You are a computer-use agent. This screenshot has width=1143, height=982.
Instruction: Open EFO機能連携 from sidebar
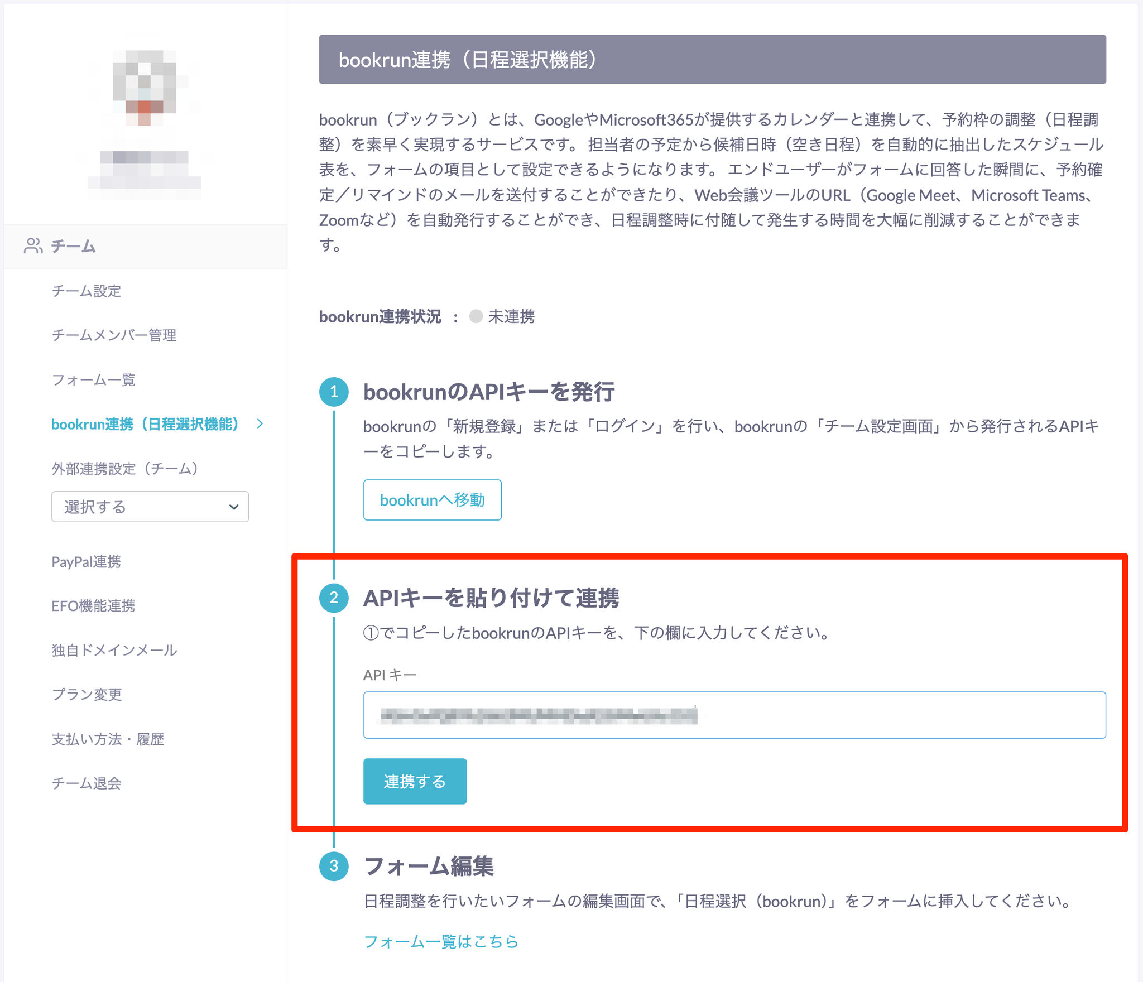[93, 606]
